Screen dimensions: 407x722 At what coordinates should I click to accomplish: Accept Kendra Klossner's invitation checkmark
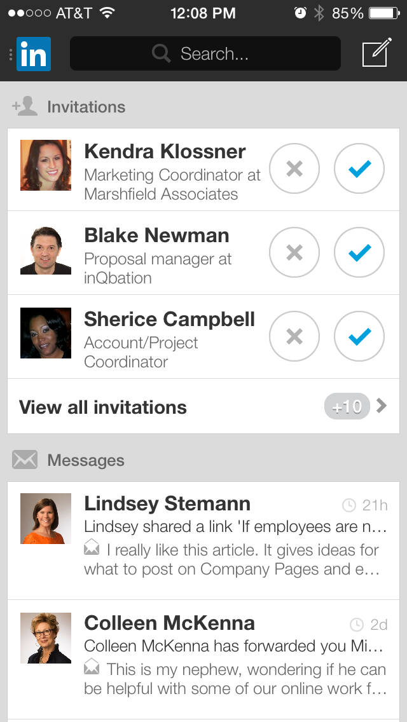pos(359,168)
